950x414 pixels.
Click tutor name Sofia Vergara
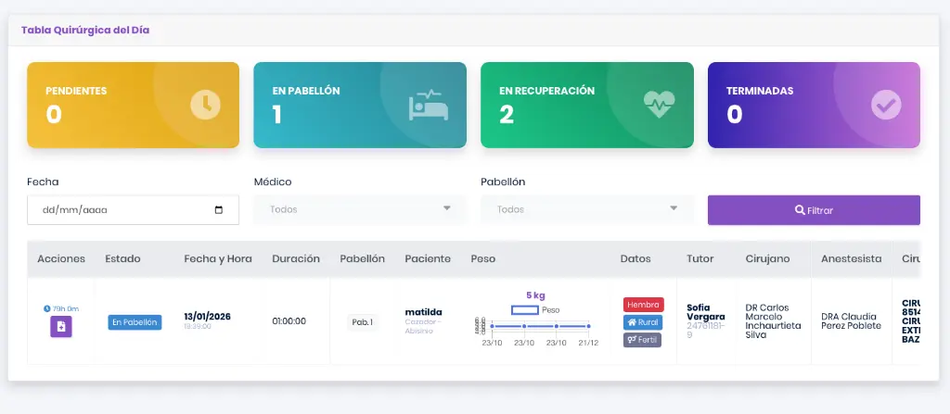(706, 312)
